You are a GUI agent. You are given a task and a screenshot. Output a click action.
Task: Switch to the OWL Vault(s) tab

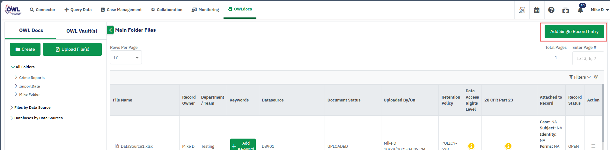[x=82, y=31]
